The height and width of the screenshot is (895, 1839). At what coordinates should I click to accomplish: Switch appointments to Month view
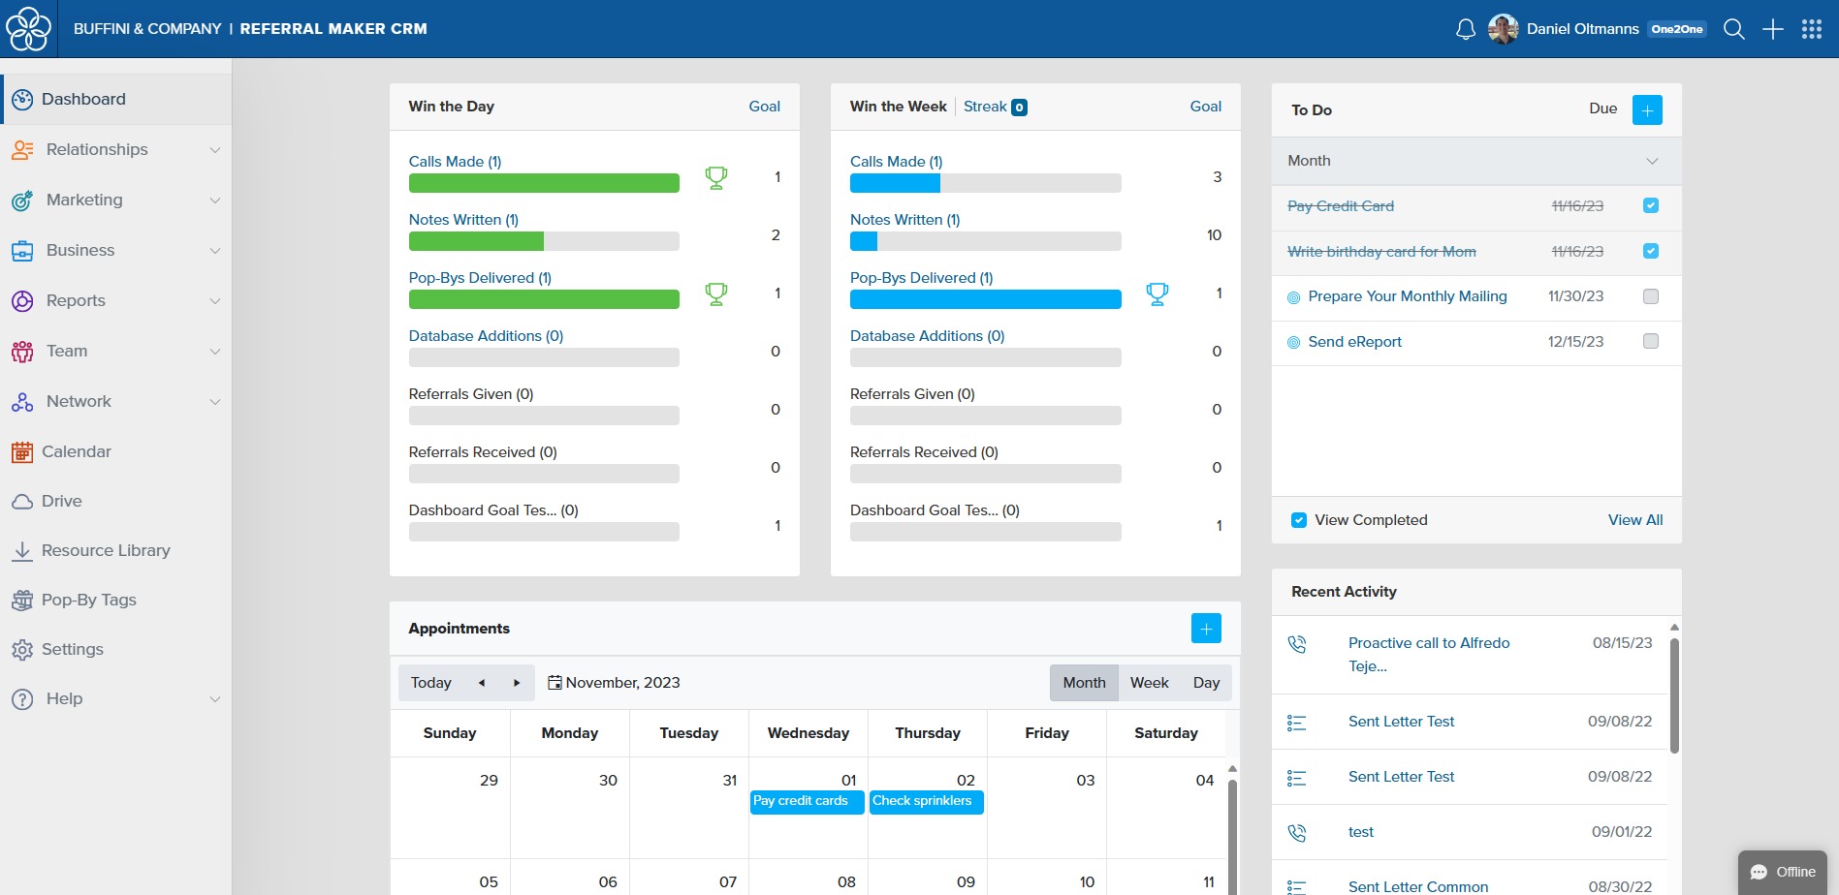1084,683
